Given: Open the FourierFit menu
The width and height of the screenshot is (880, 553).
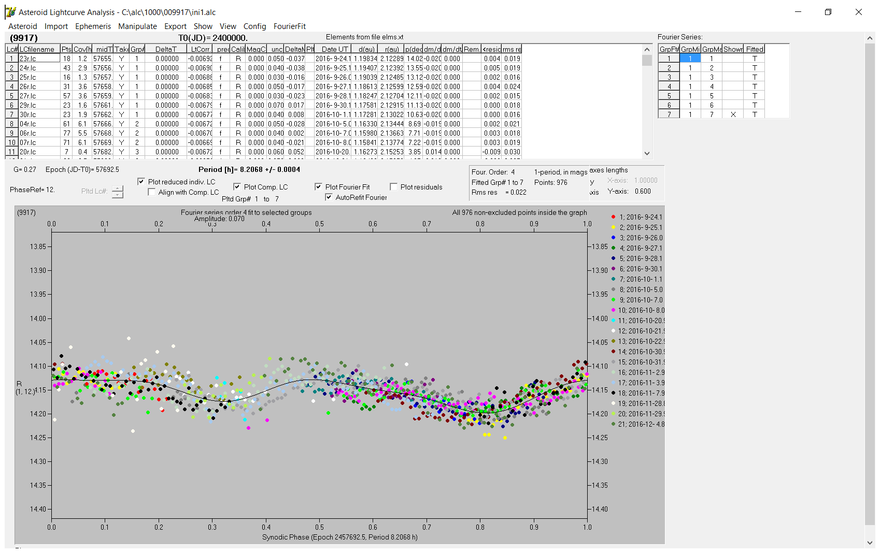Looking at the screenshot, I should [x=290, y=26].
